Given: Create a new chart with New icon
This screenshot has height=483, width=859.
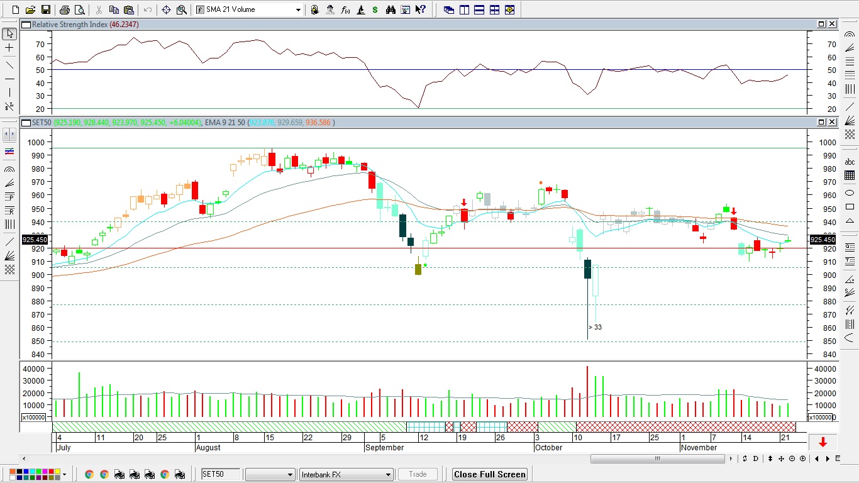Looking at the screenshot, I should [x=16, y=9].
